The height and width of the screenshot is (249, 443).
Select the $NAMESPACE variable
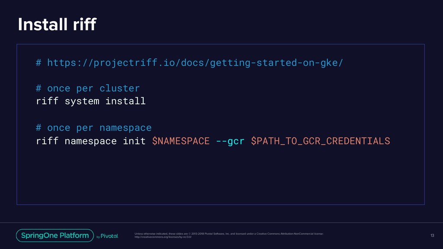pyautogui.click(x=181, y=141)
